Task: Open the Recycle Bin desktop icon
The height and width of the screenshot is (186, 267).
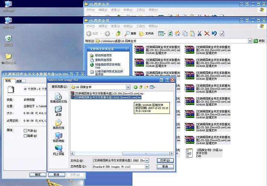Action: point(8,40)
